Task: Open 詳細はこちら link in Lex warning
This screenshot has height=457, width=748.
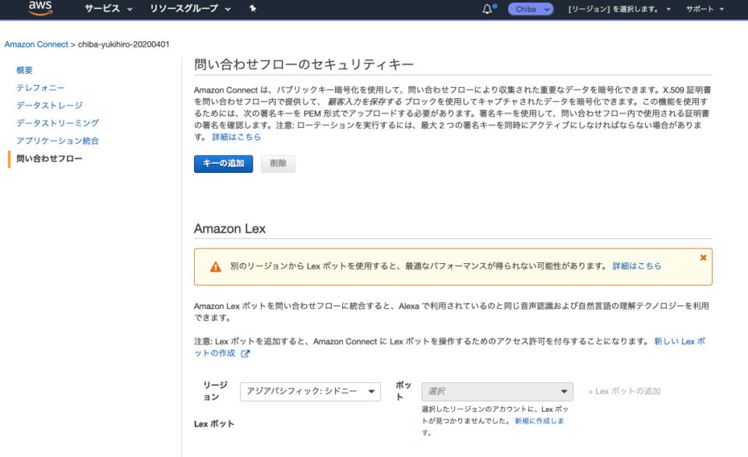Action: click(637, 266)
